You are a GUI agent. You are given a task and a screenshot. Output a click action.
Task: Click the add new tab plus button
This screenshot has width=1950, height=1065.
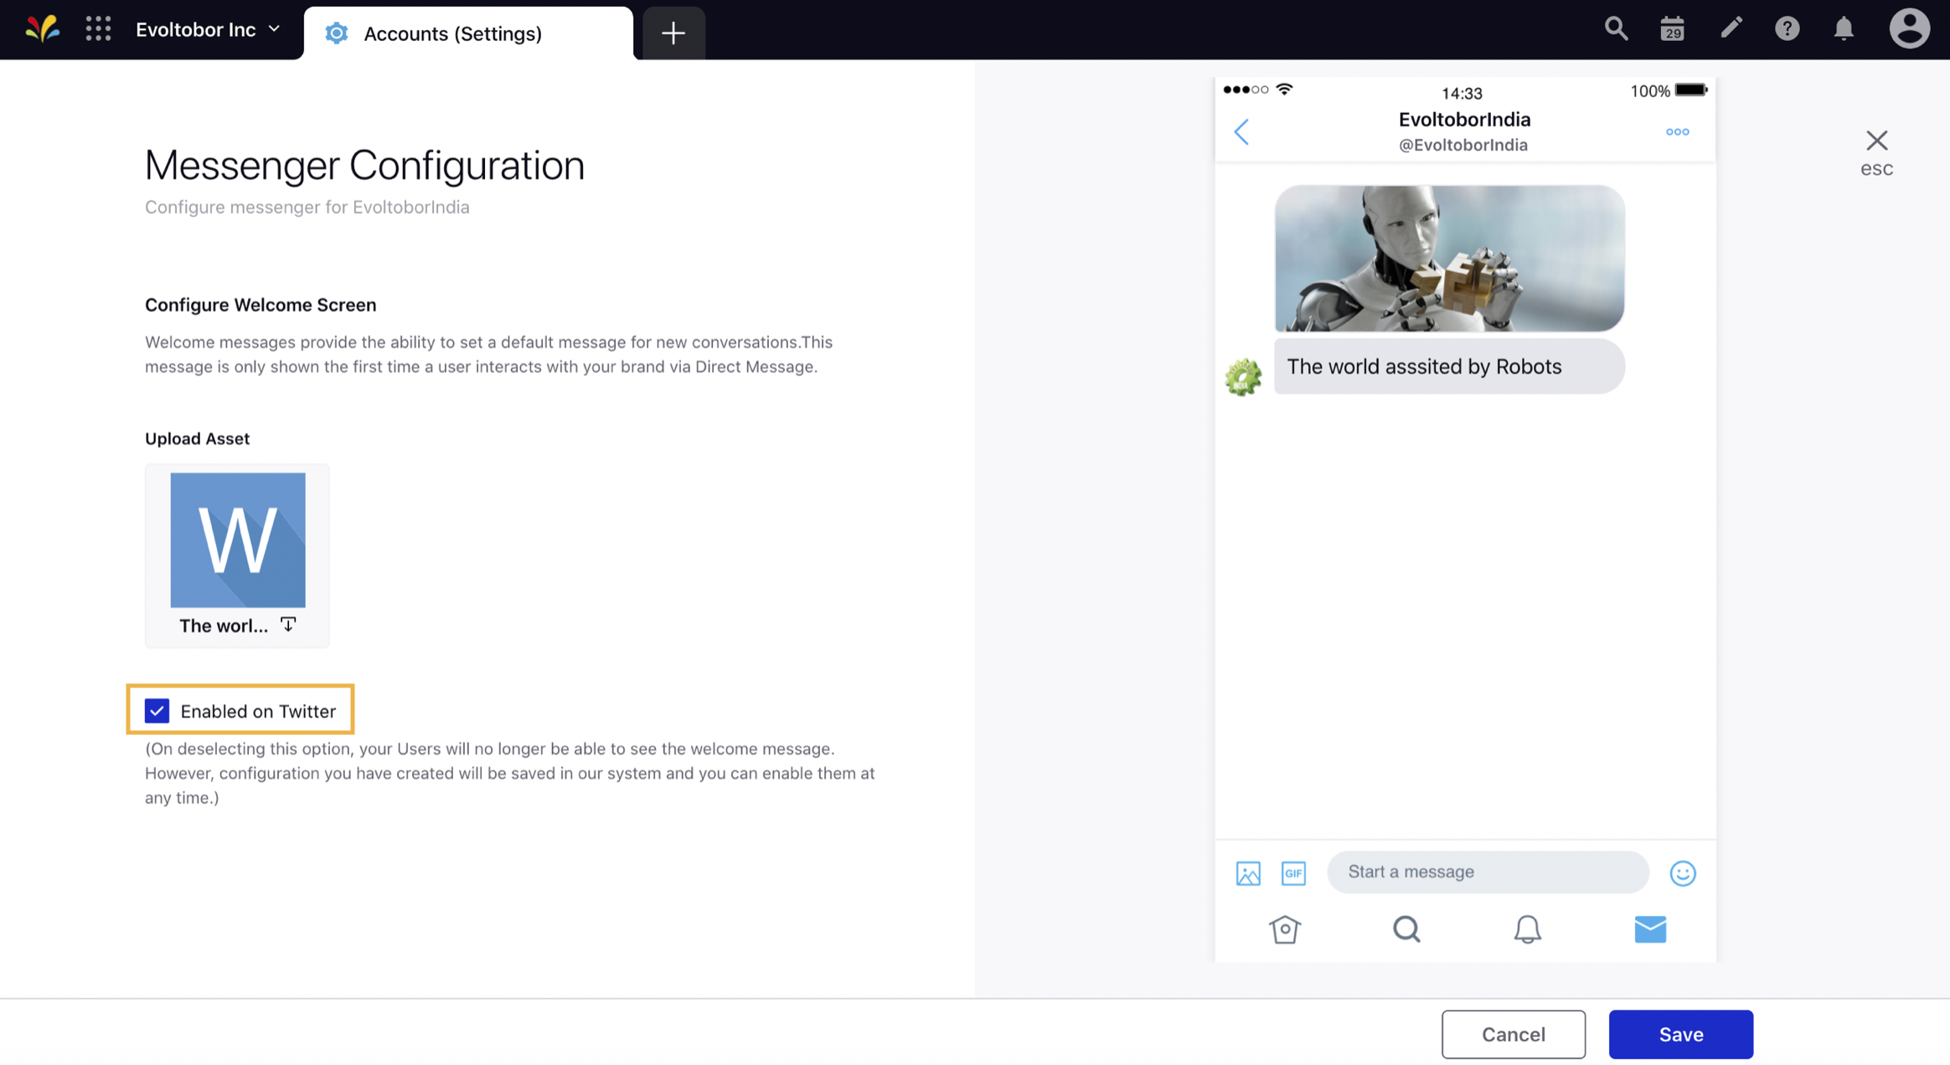[673, 32]
